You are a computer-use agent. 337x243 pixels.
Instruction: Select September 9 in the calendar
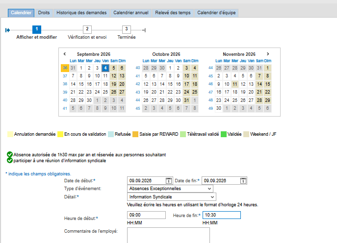point(89,76)
